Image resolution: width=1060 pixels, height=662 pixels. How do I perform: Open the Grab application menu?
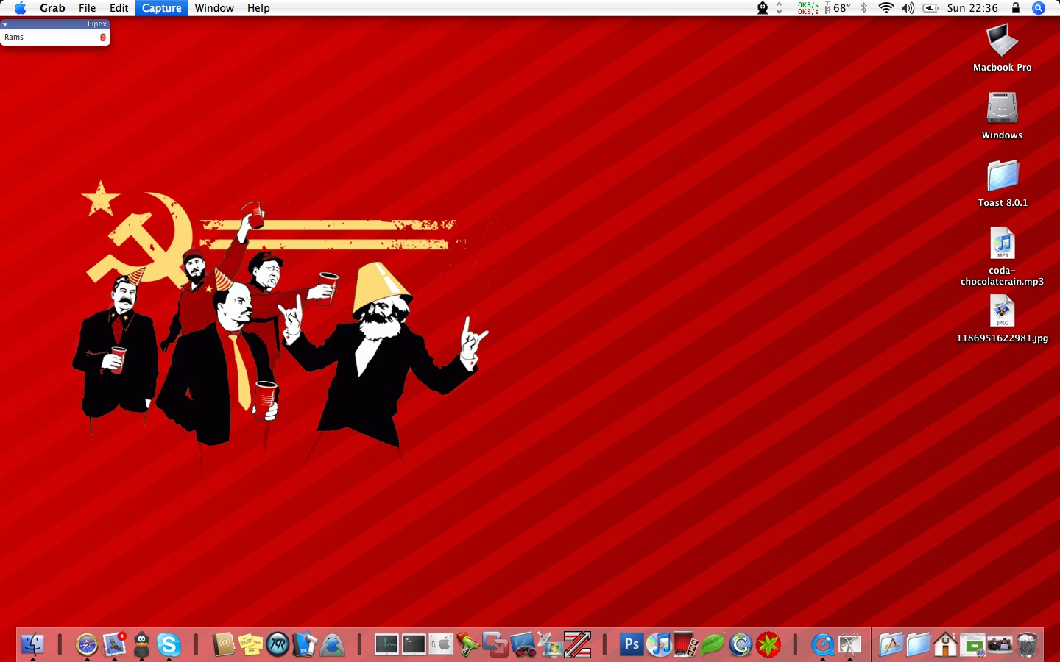pos(52,8)
